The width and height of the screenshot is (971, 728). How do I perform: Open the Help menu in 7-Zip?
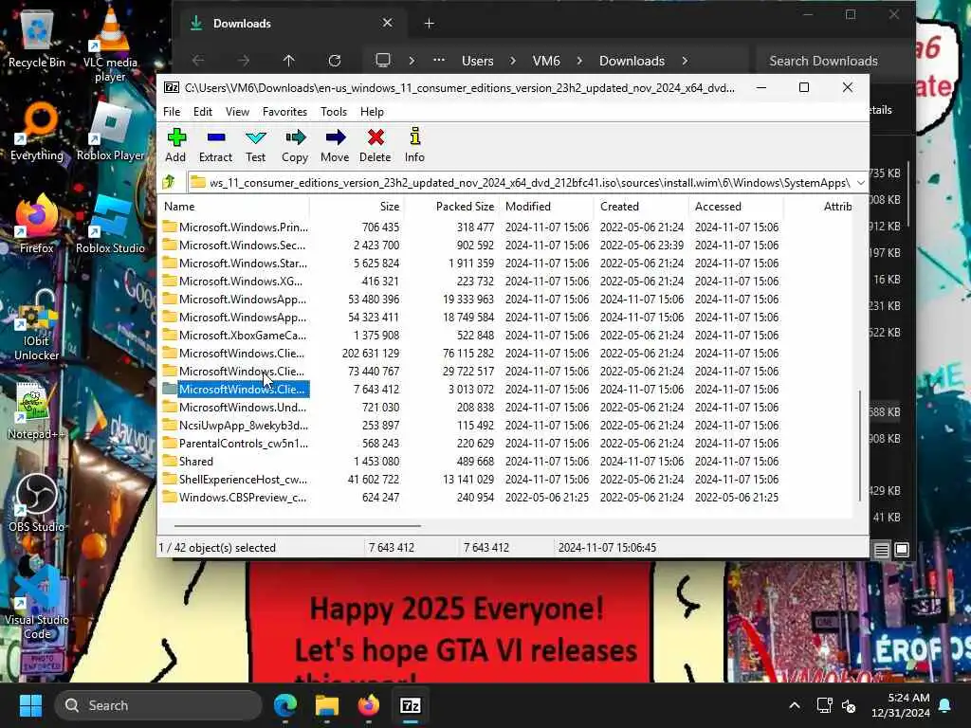pos(372,112)
